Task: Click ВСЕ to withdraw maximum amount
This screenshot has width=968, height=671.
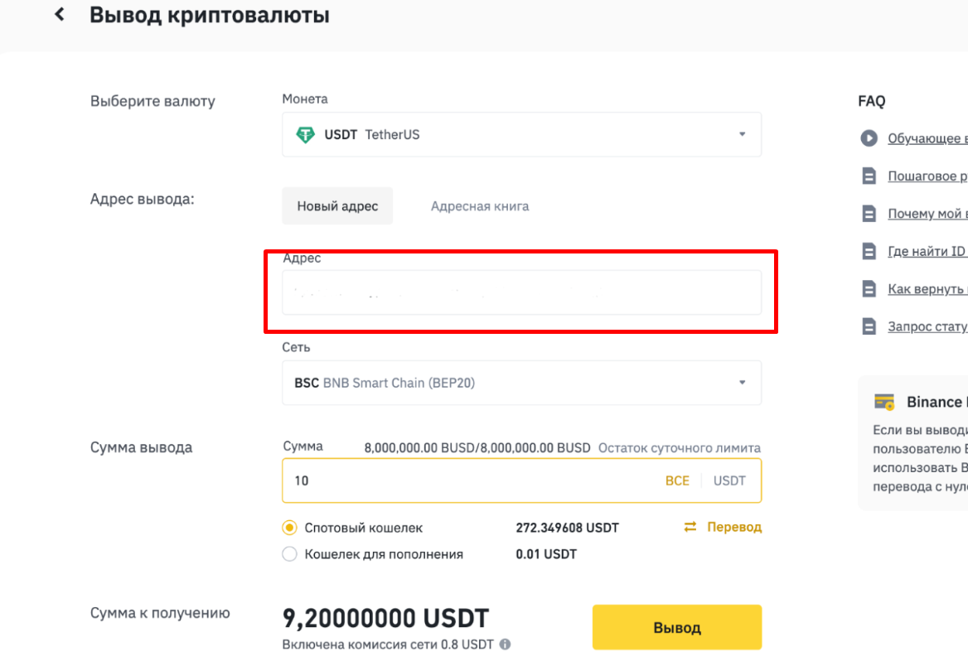Action: (678, 480)
